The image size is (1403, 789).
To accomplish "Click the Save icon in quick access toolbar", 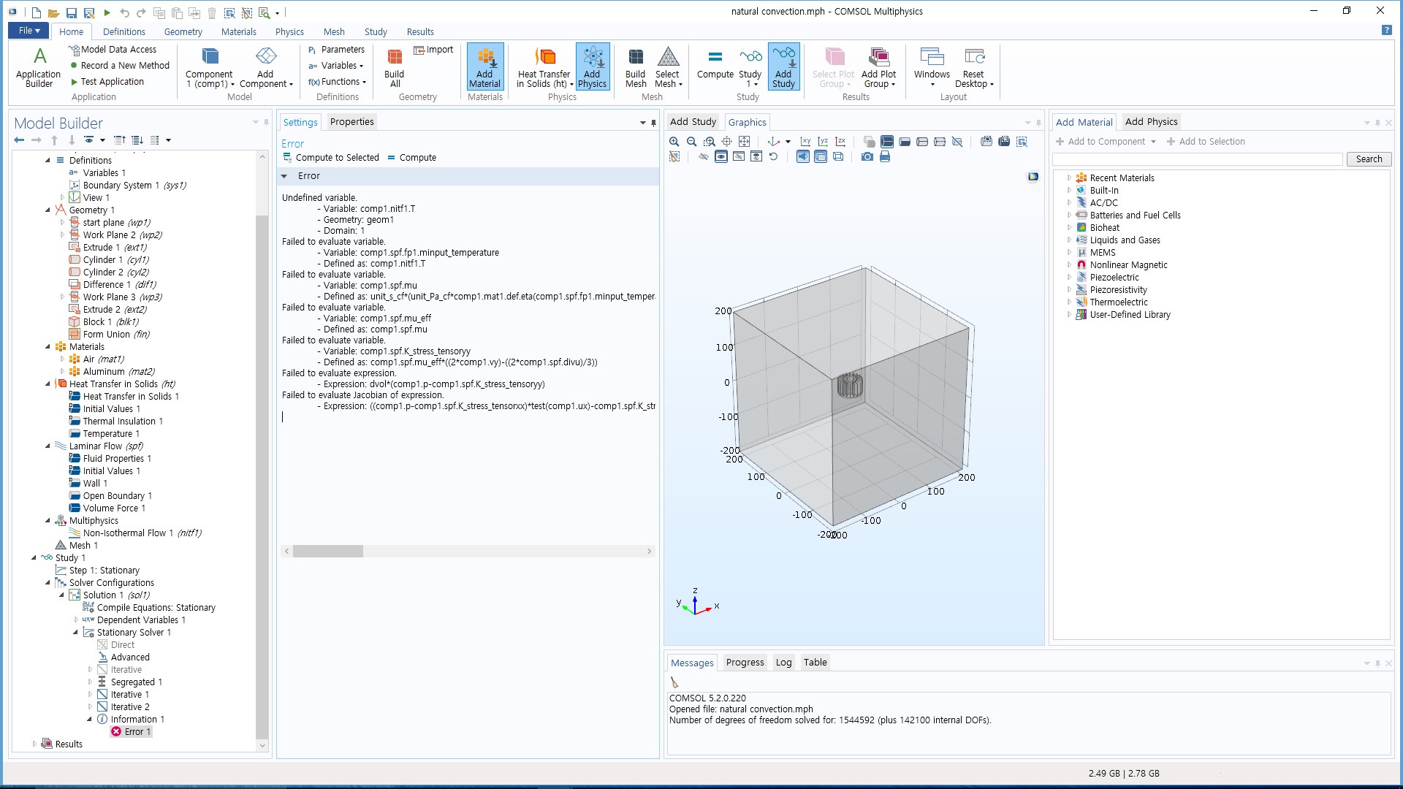I will (71, 12).
